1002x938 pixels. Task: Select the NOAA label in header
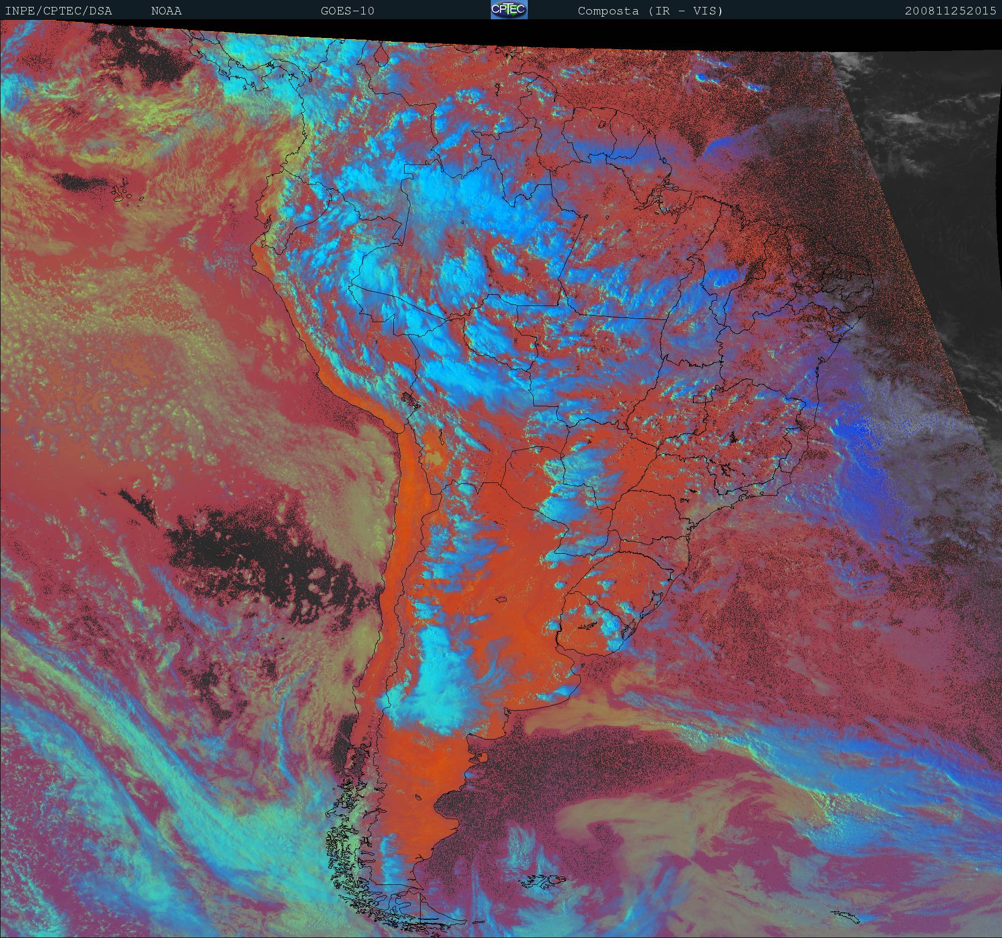(x=166, y=11)
